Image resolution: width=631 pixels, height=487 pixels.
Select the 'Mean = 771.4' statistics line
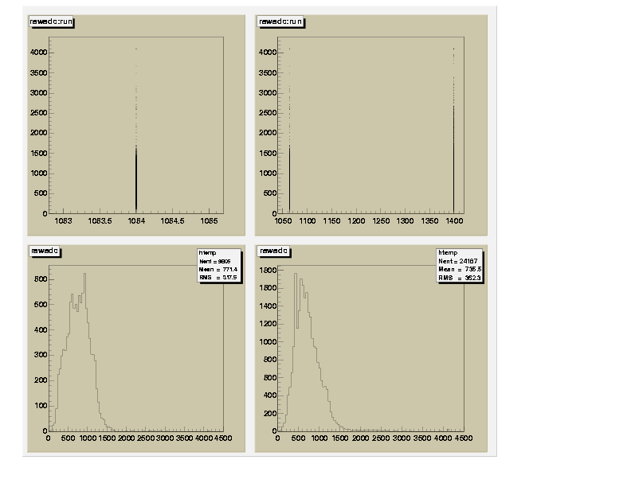tap(218, 269)
